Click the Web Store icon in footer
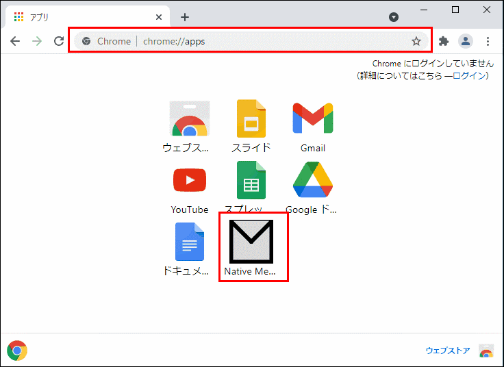 point(486,351)
